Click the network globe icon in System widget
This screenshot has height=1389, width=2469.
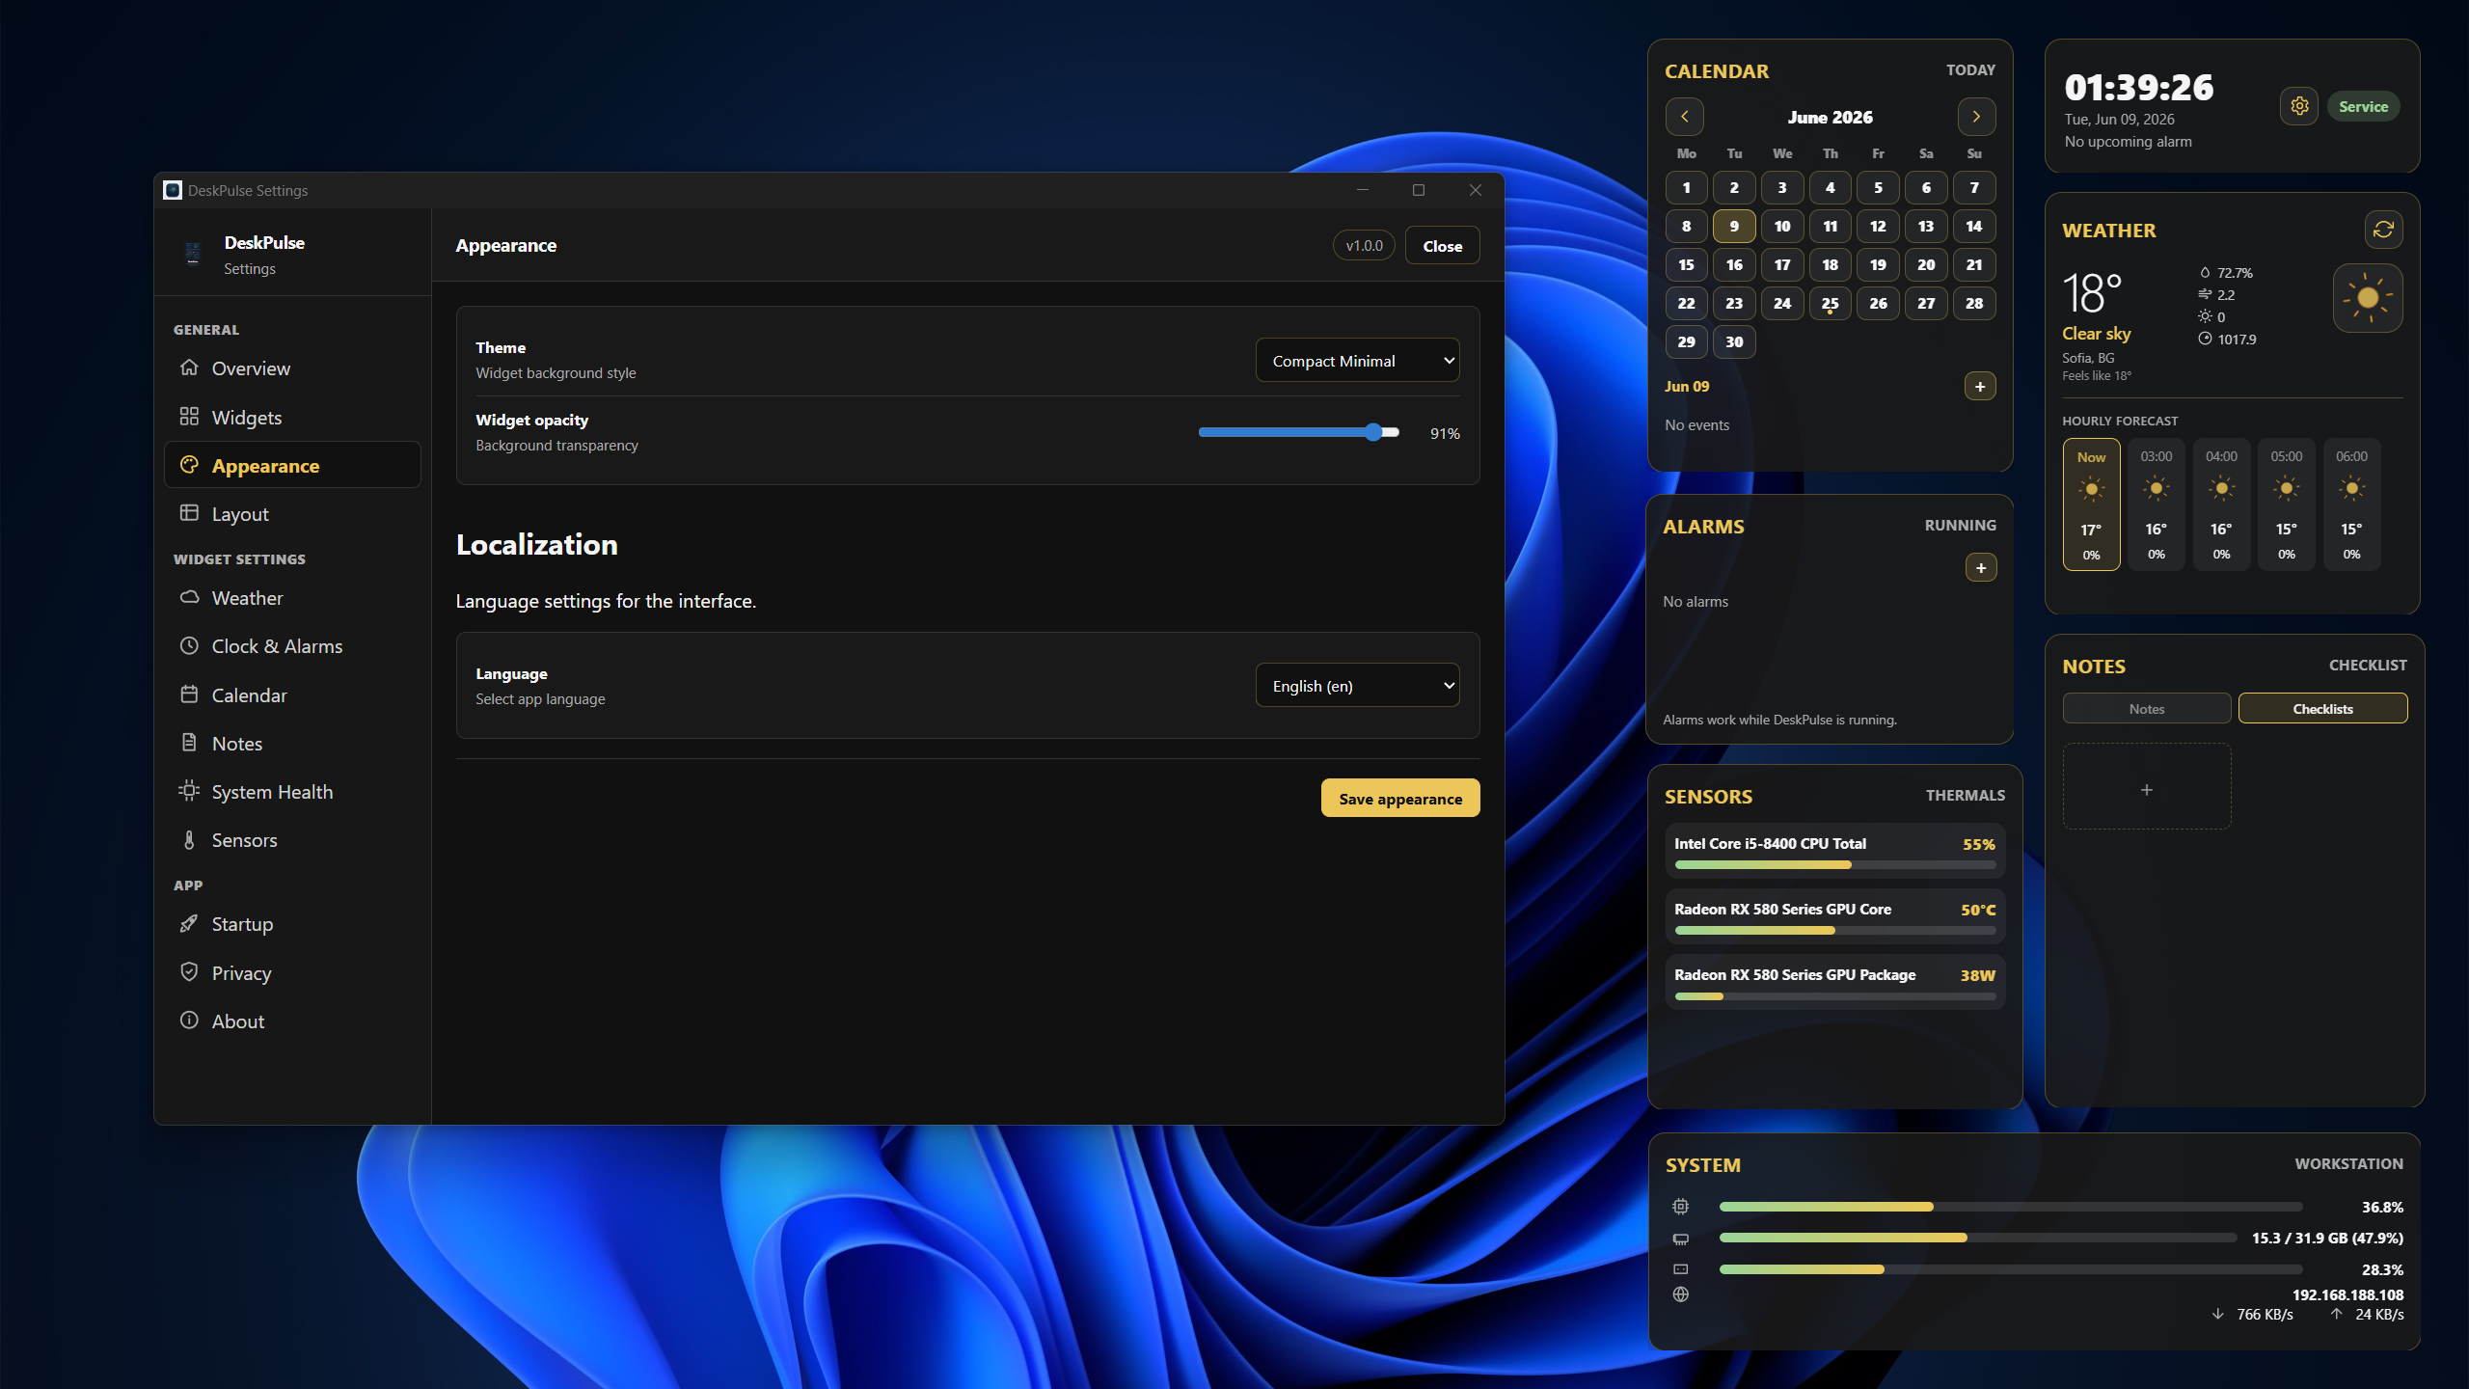(x=1681, y=1294)
